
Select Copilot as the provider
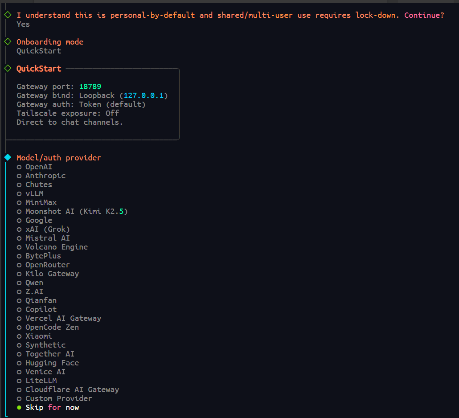(37, 309)
